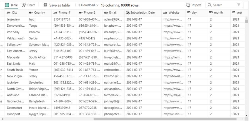Click the Save as table icon

pos(45,5)
